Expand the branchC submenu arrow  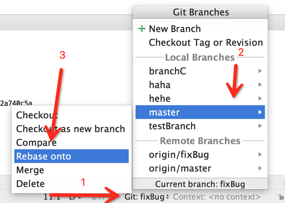(x=260, y=71)
